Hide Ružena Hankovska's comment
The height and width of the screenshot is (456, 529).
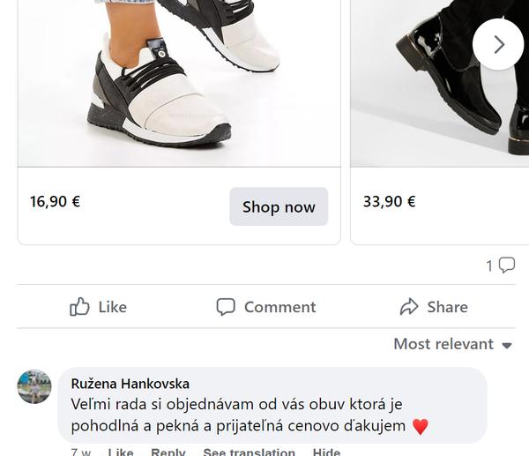pyautogui.click(x=326, y=452)
